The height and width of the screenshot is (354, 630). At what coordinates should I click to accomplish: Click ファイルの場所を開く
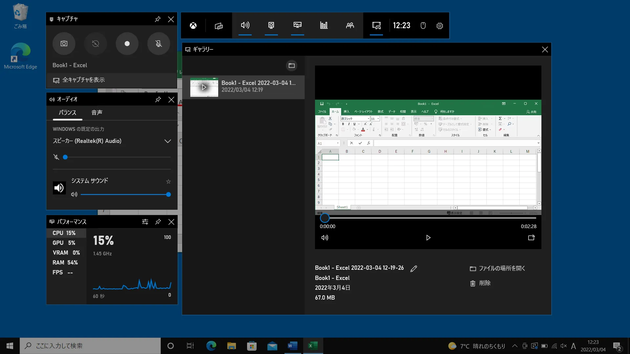[497, 268]
